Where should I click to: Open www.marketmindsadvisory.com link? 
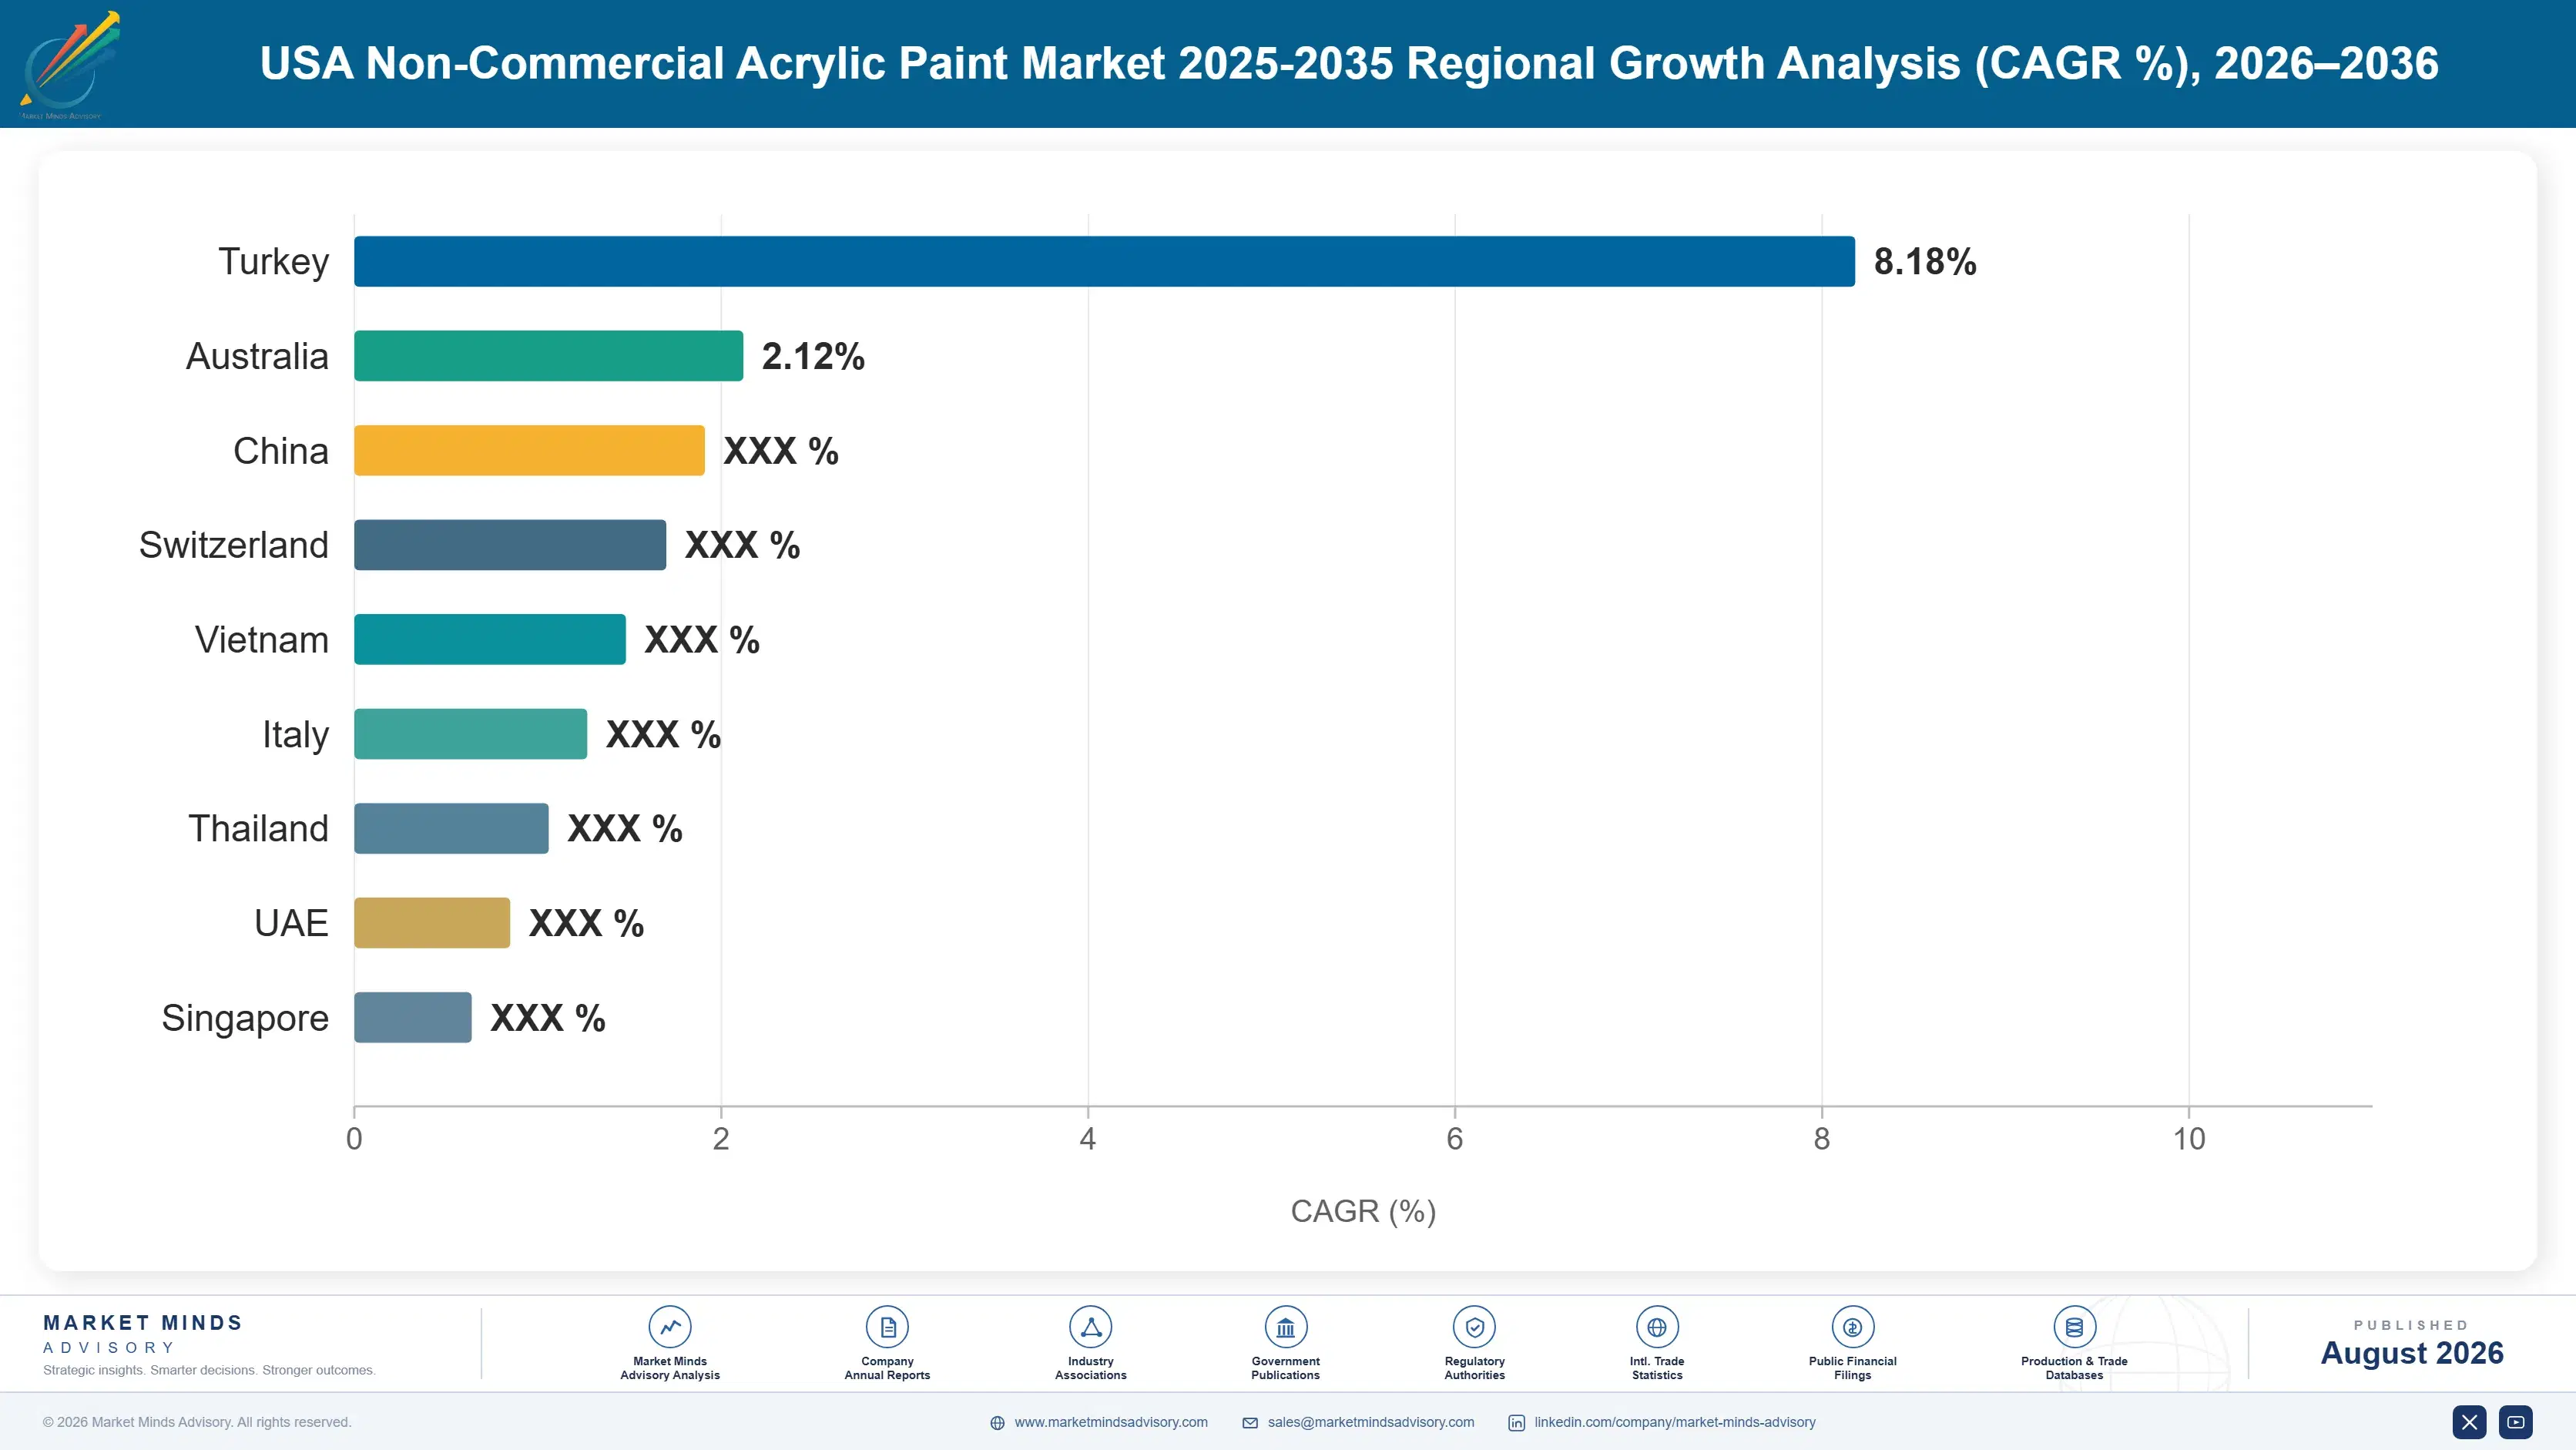pos(1111,1422)
